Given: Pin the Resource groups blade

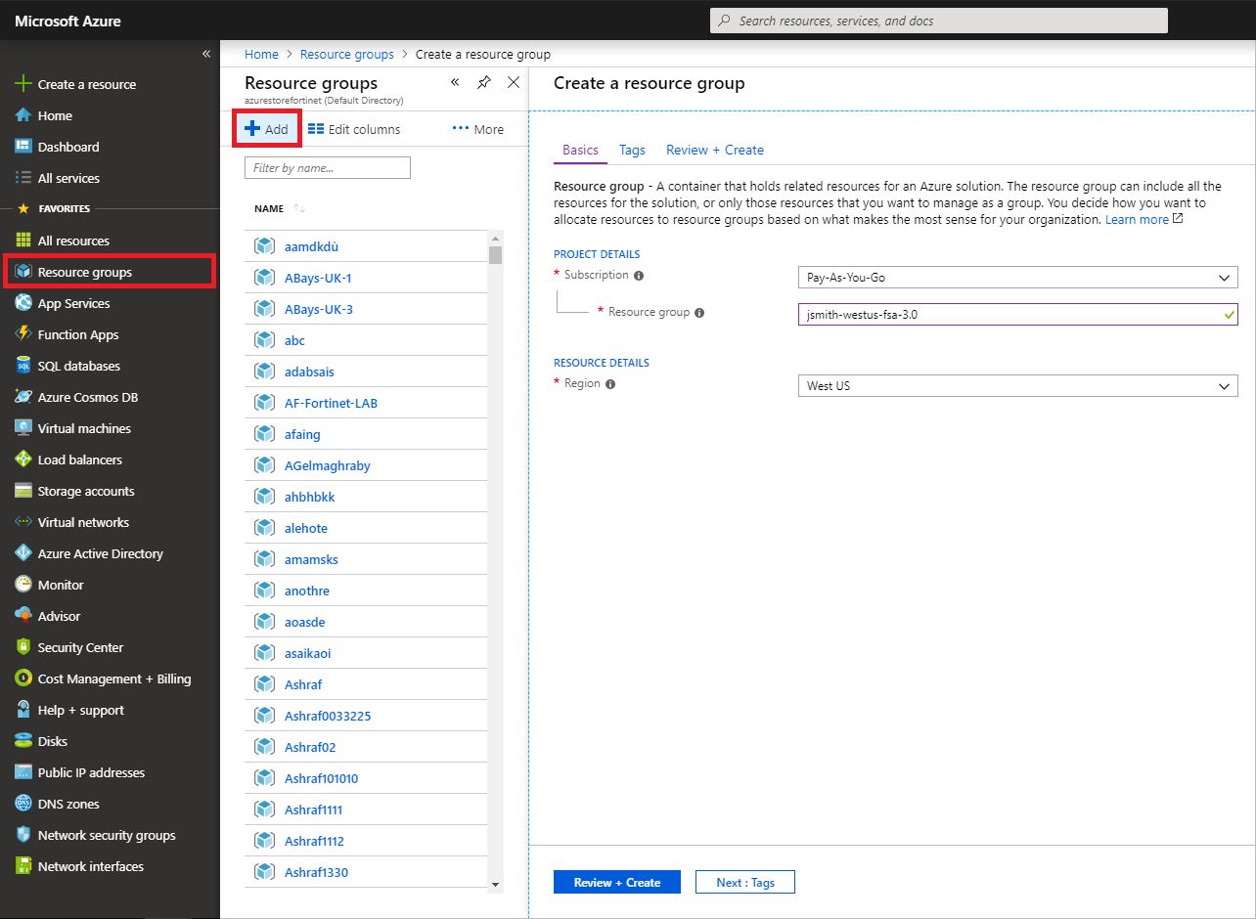Looking at the screenshot, I should (x=484, y=82).
